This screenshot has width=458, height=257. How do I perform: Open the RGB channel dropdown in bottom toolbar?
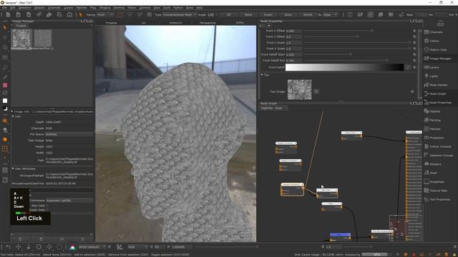click(137, 247)
